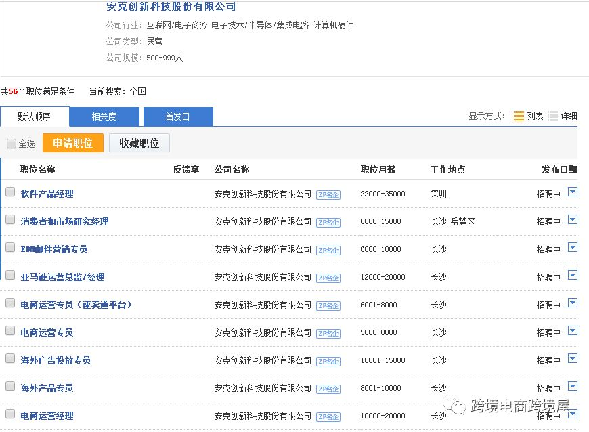Expand arrow for 电商运营专员（速卖通平台）row
This screenshot has height=432, width=589.
573,303
